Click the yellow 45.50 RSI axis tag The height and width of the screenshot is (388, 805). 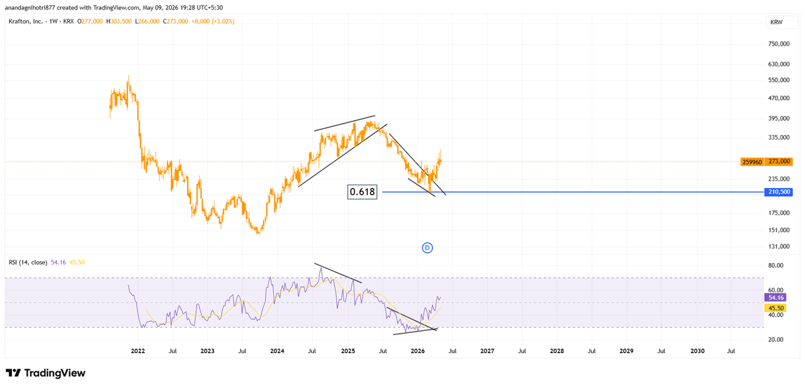[775, 308]
